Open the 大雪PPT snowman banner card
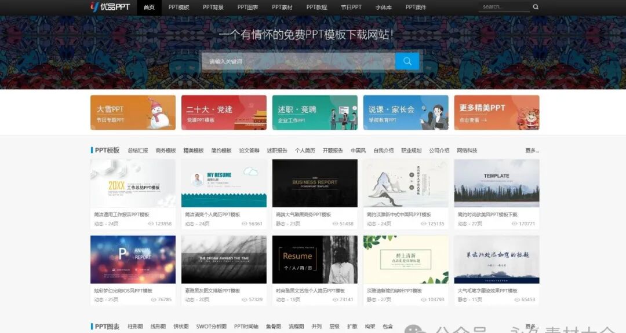 pyautogui.click(x=133, y=112)
